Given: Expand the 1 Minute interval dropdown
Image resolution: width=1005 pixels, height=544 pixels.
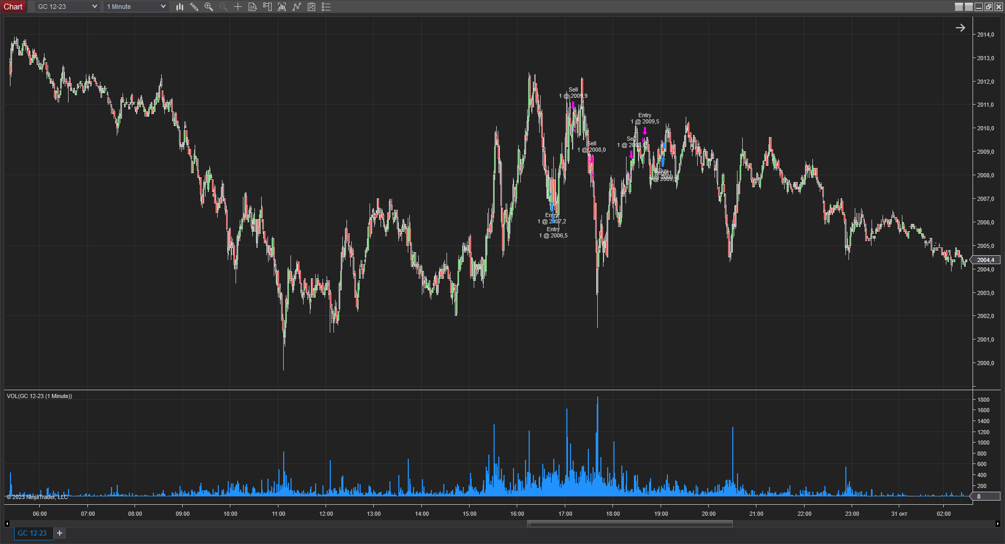Looking at the screenshot, I should coord(136,7).
